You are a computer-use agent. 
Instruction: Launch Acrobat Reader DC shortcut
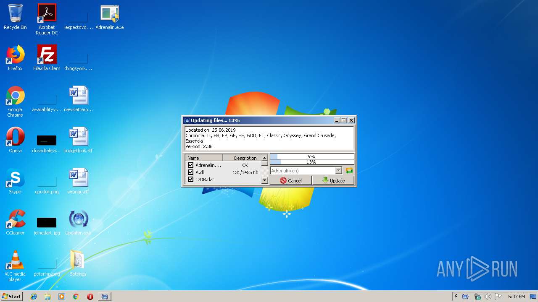tap(47, 19)
